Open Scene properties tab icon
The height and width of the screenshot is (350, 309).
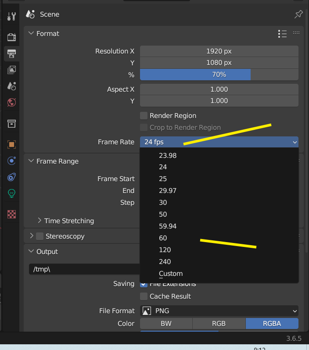[x=11, y=86]
